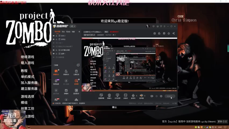Select 加入服务器 in the game menu
The height and width of the screenshot is (129, 229).
coord(29,83)
